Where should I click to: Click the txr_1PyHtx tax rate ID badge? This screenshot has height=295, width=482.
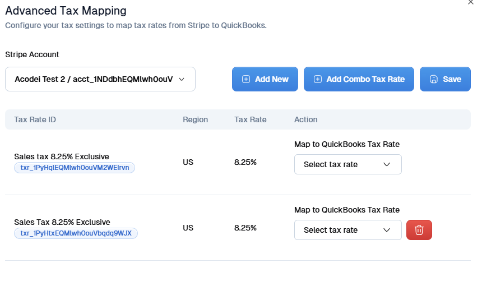click(76, 233)
